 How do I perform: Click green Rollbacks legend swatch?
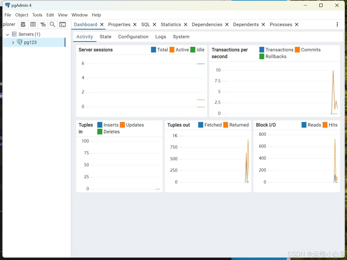262,56
